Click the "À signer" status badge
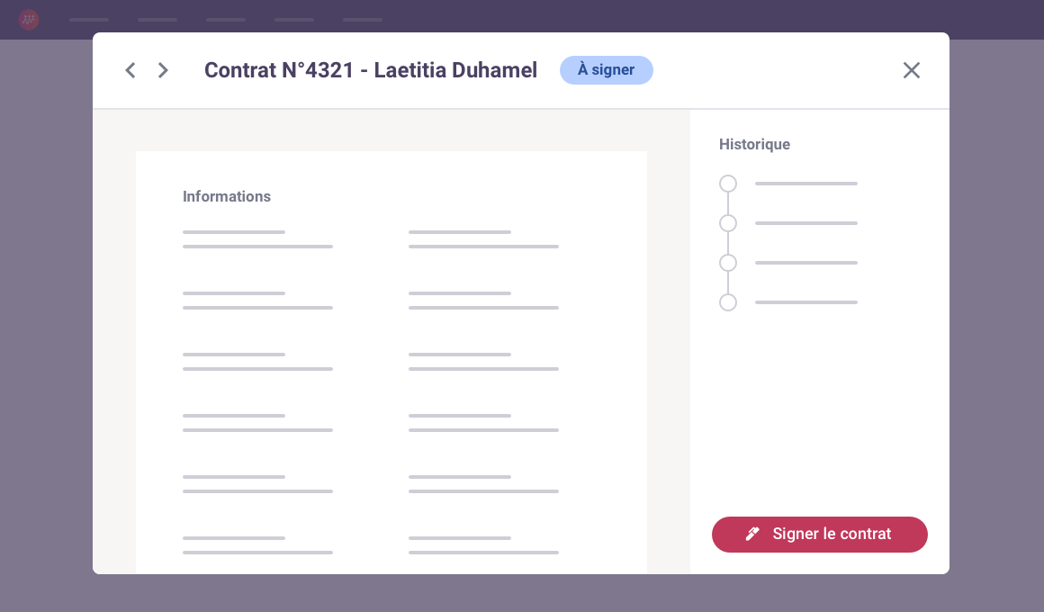This screenshot has width=1044, height=612. 607,70
